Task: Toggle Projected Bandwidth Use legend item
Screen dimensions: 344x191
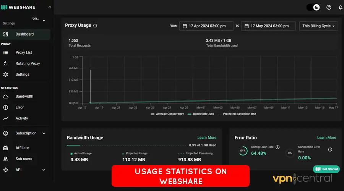Action: (x=237, y=114)
